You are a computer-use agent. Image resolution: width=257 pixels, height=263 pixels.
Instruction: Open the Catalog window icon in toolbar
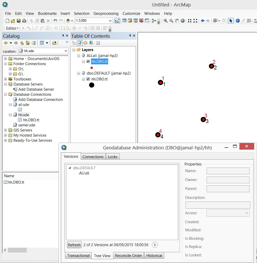(x=130, y=21)
